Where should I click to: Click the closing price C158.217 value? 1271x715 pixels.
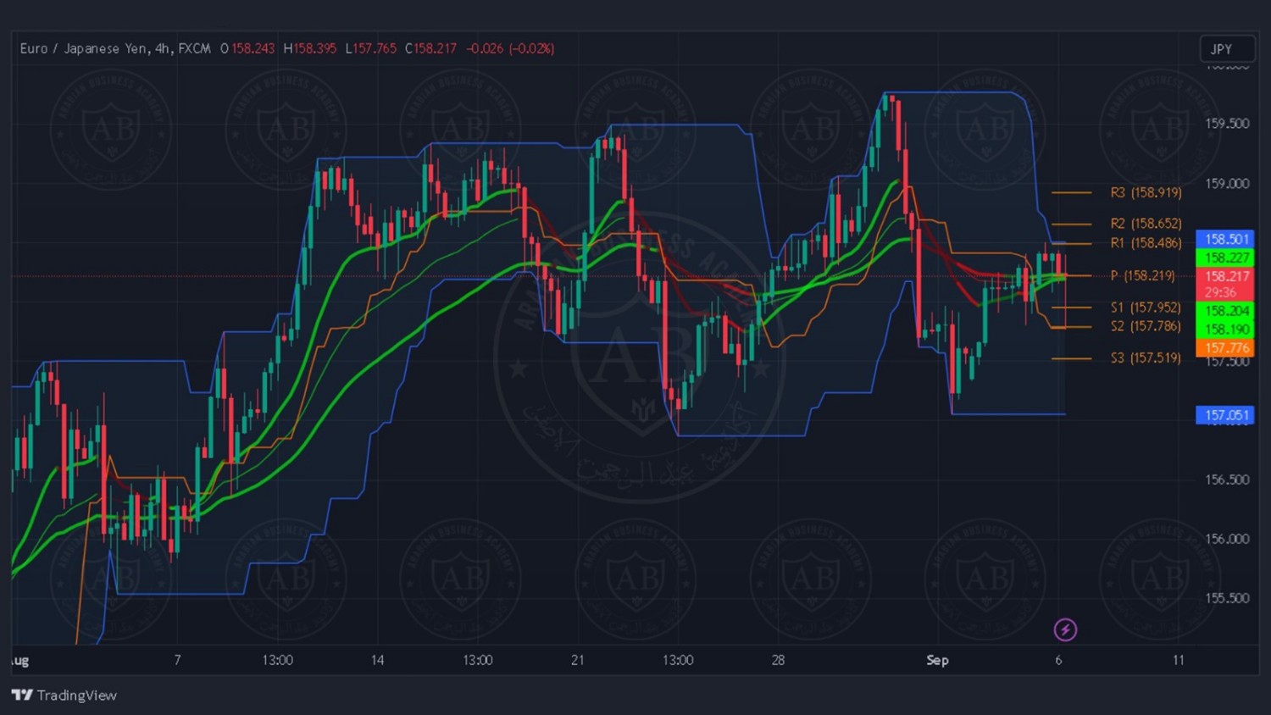click(430, 48)
